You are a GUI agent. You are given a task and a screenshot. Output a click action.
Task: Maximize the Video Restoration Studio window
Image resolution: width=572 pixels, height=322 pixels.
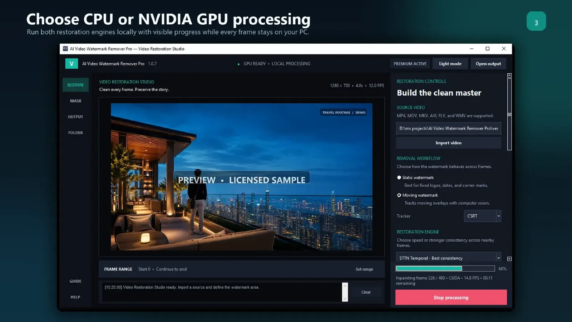[x=487, y=49]
